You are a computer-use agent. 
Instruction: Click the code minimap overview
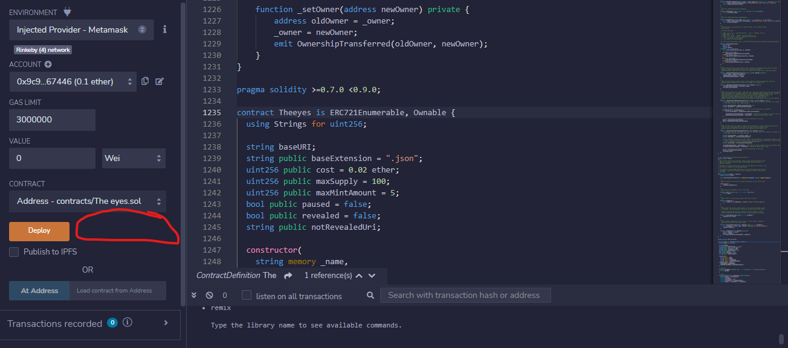tap(746, 142)
